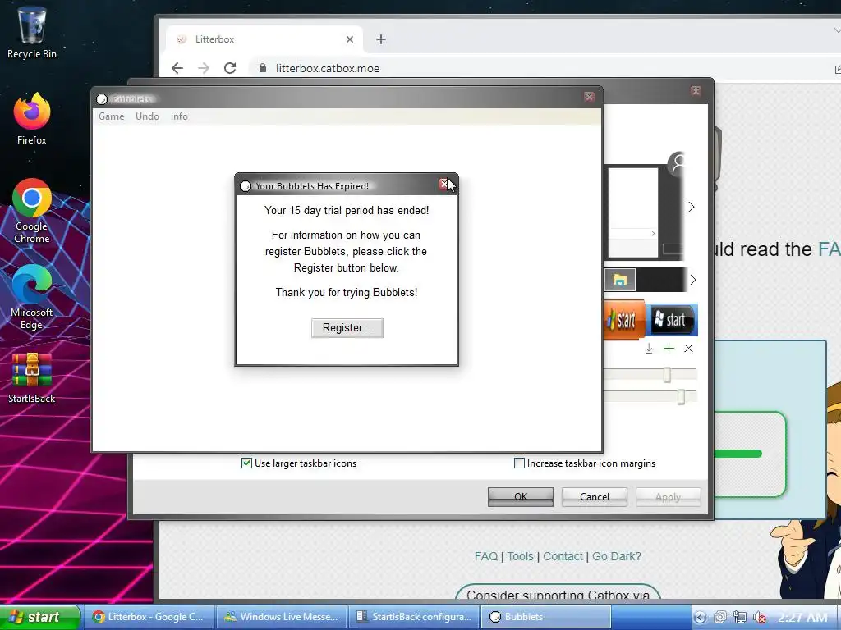Close the Litterbox tab
This screenshot has height=630, width=841.
(x=350, y=39)
